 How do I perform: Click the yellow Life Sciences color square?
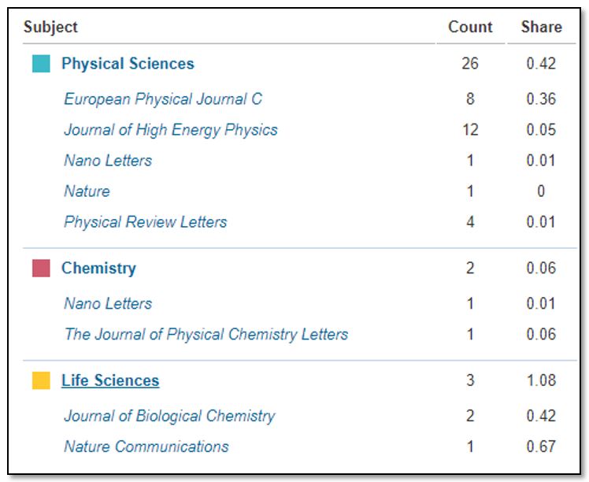coord(41,380)
